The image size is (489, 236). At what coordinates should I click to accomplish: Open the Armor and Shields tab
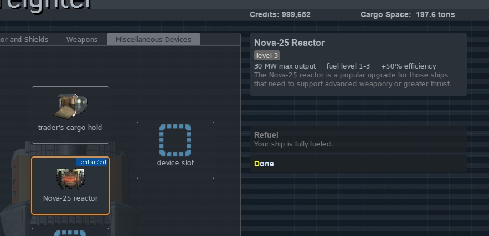click(24, 40)
